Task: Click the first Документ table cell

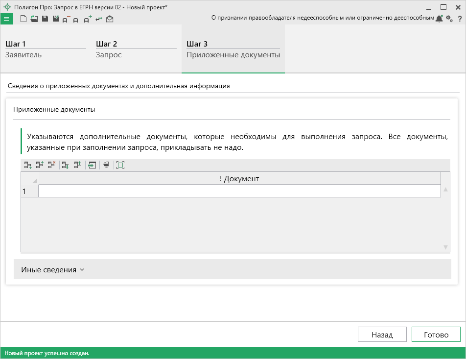Action: 239,191
